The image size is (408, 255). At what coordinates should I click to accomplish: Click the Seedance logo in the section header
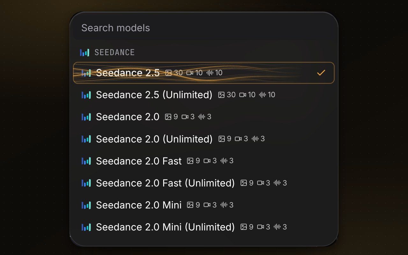(x=85, y=52)
